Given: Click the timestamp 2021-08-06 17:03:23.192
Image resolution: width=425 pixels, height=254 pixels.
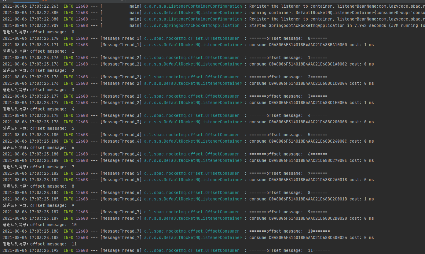Looking at the screenshot, I should pyautogui.click(x=31, y=250).
